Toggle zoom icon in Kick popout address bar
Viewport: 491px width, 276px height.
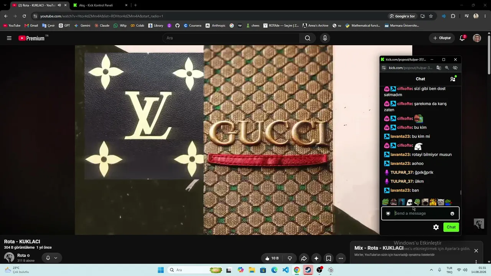[447, 68]
